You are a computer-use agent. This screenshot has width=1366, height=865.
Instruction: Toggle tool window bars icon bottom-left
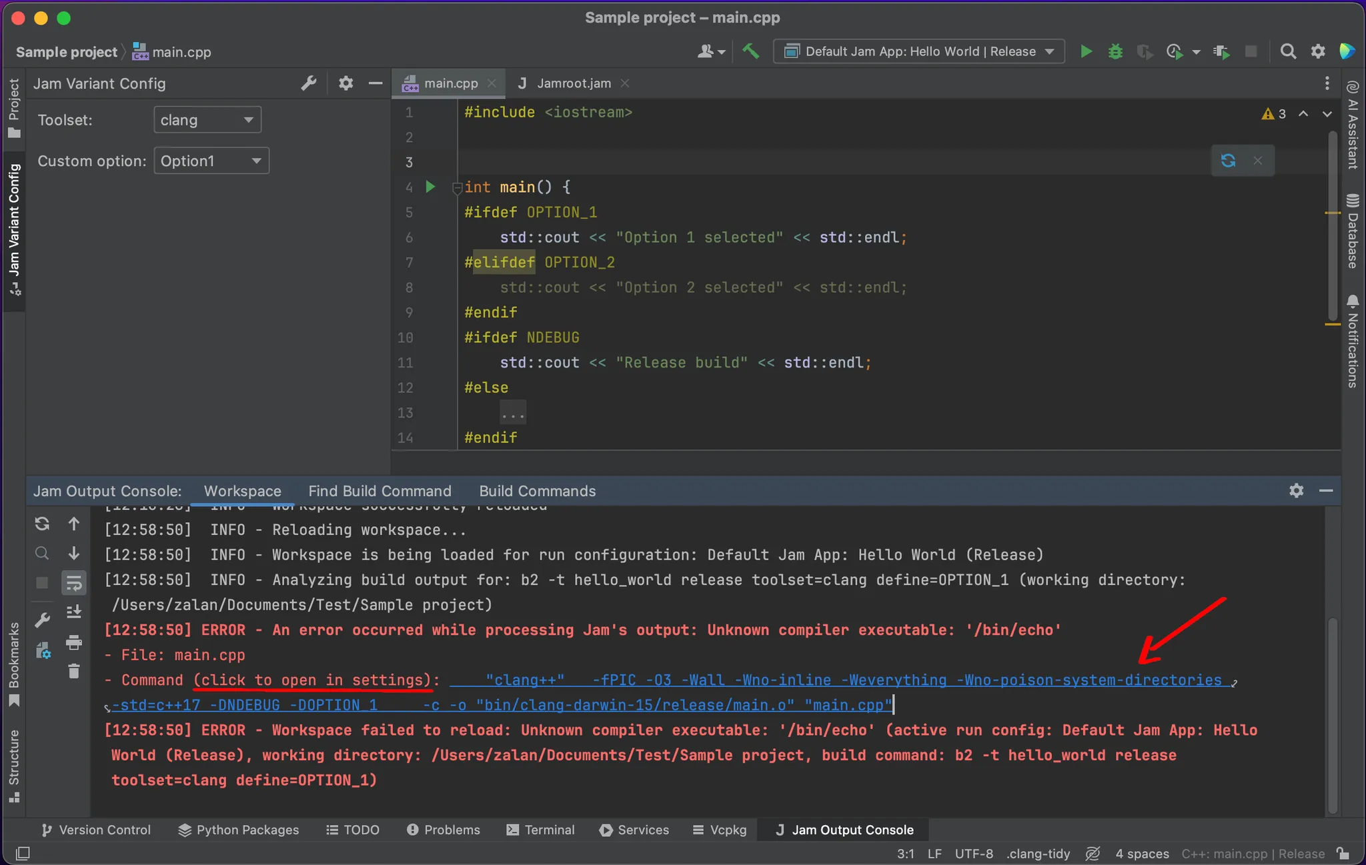point(23,854)
